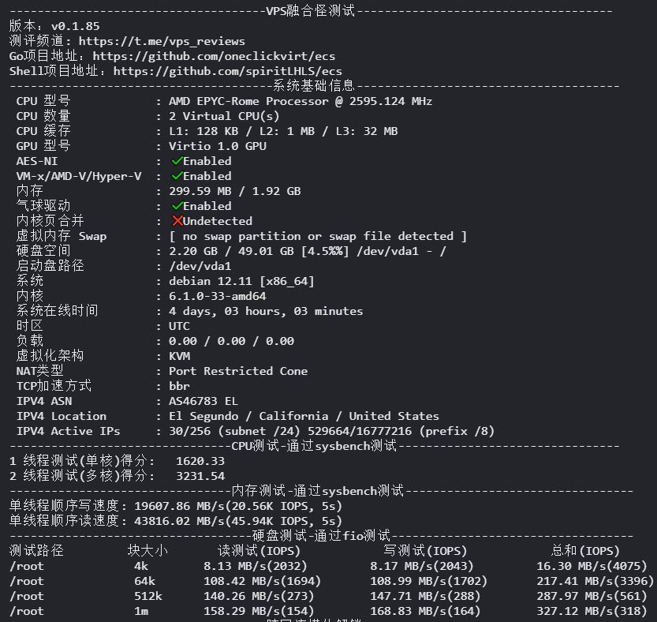
Task: Open the spiritLHLS/ecs GitHub link
Action: point(227,71)
